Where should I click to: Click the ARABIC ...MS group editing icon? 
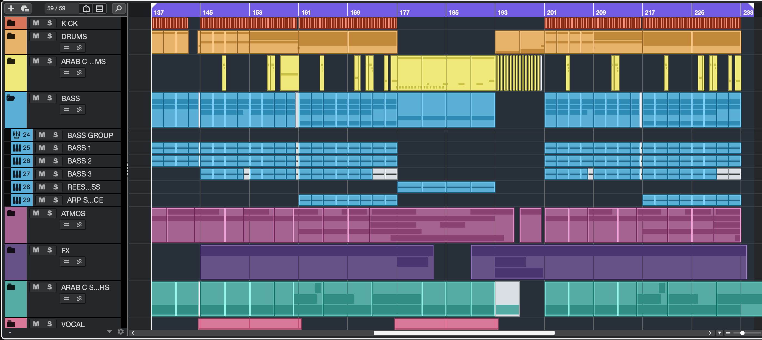66,73
